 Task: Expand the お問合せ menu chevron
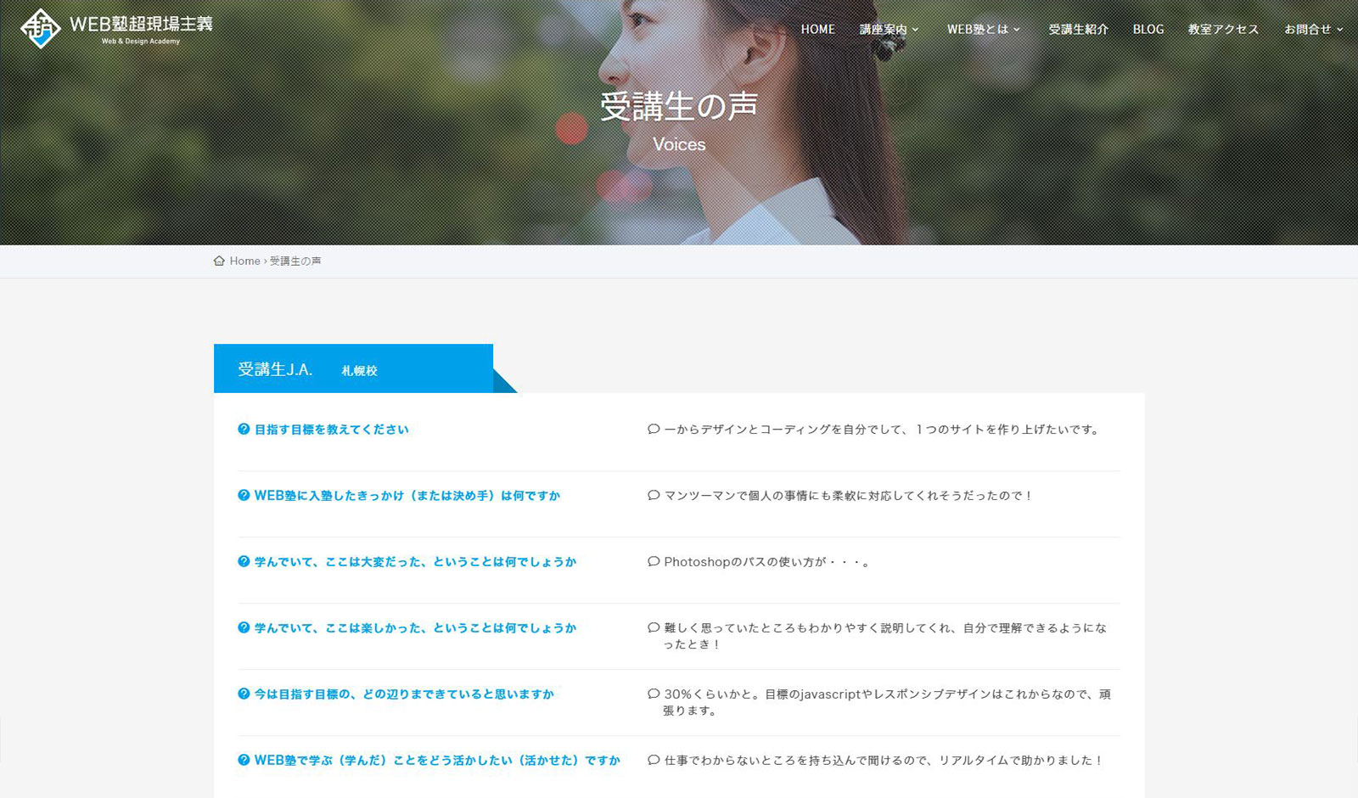click(x=1340, y=30)
